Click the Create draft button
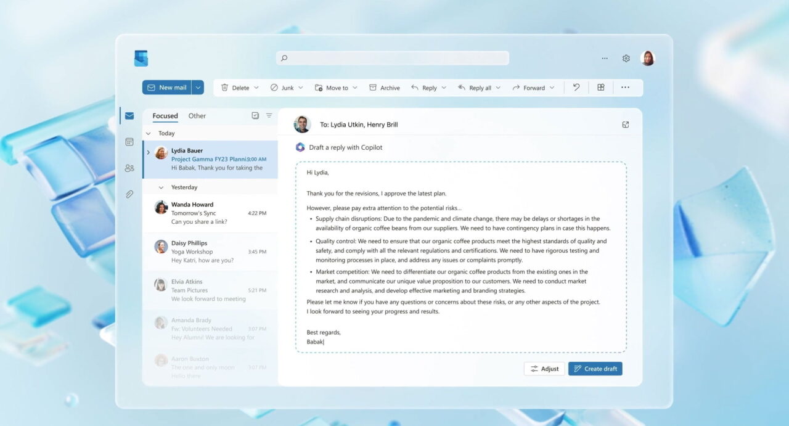Viewport: 789px width, 426px height. tap(595, 368)
